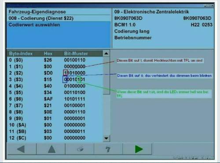Viewport: 220px width, 163px height.
Task: Click bit pattern 00100001
Action: pyautogui.click(x=75, y=105)
